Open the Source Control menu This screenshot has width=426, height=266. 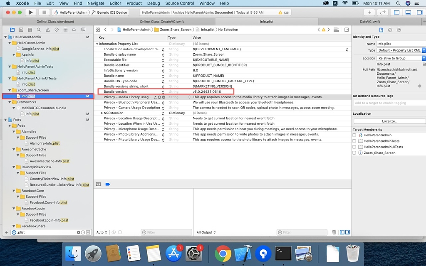click(x=179, y=3)
